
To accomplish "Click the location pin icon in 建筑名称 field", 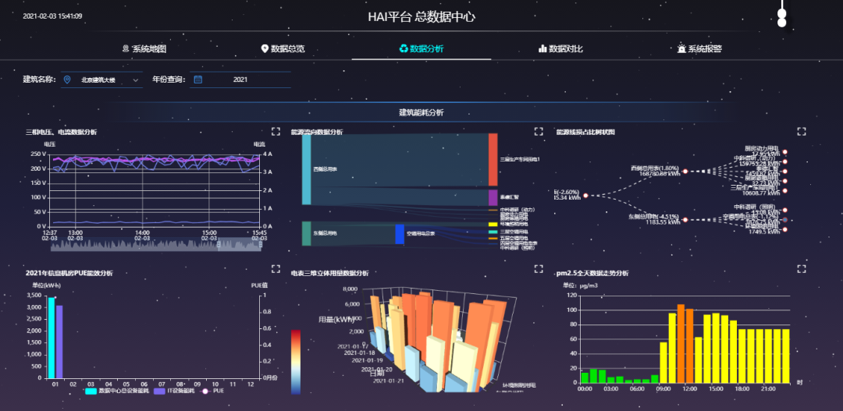I will [x=68, y=80].
